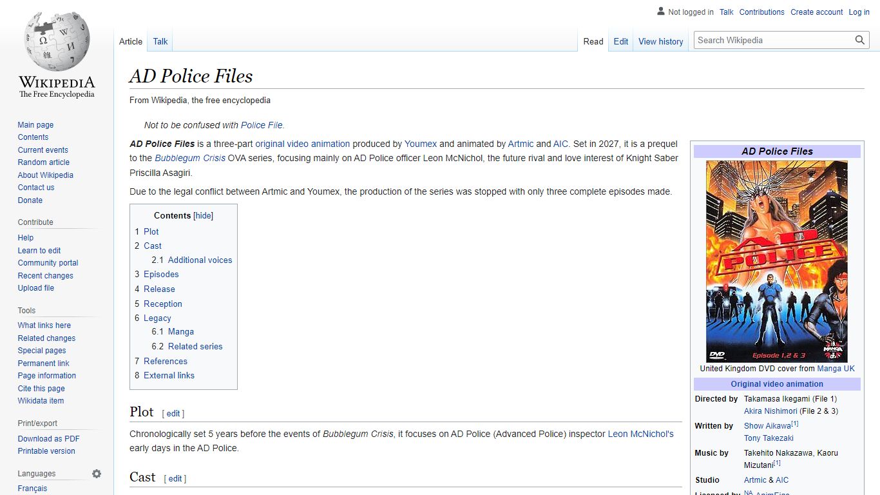880x495 pixels.
Task: Click the Log in link
Action: [x=859, y=12]
